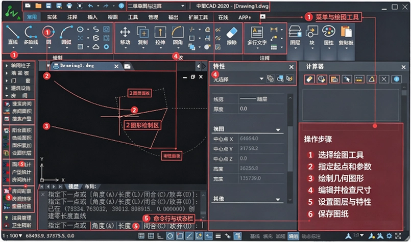This screenshot has height=242, width=411.
Task: Click 洁具管理 in the sidebar
Action: click(x=18, y=218)
